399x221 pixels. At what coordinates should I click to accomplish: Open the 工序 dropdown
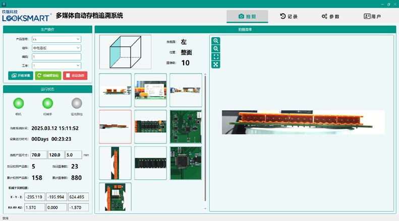pos(56,65)
